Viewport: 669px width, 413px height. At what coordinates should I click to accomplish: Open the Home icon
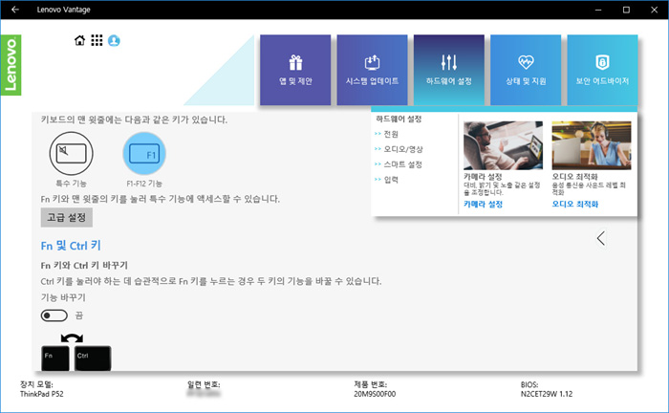pos(79,40)
